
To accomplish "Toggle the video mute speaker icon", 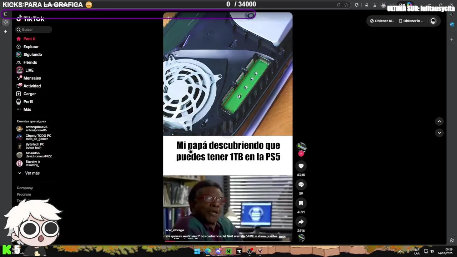I will [x=169, y=17].
